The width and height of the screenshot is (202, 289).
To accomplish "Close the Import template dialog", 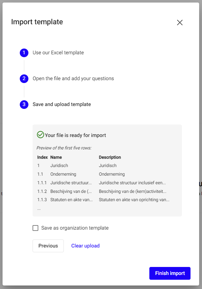I will 180,22.
